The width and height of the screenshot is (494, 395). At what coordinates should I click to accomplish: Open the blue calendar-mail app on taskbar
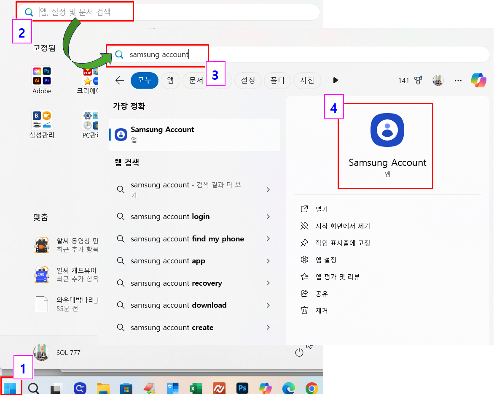(173, 388)
